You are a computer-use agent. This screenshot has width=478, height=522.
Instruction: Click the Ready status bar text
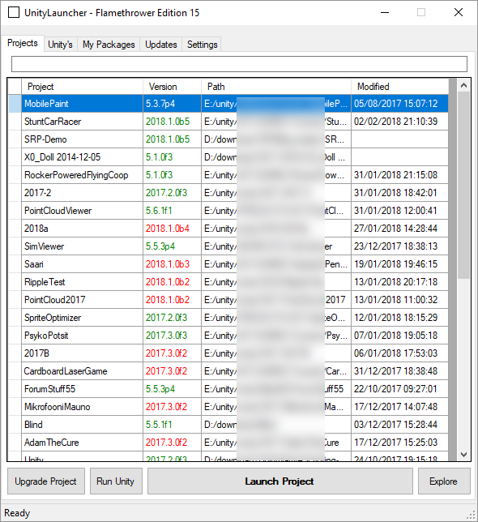[17, 513]
